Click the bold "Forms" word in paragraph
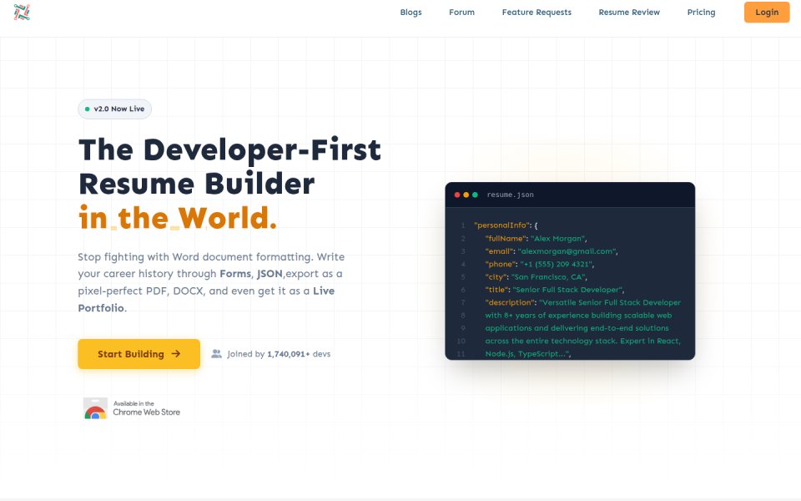 tap(235, 274)
